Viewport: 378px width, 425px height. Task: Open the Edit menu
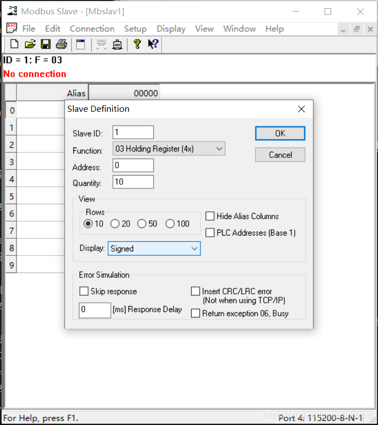point(53,29)
